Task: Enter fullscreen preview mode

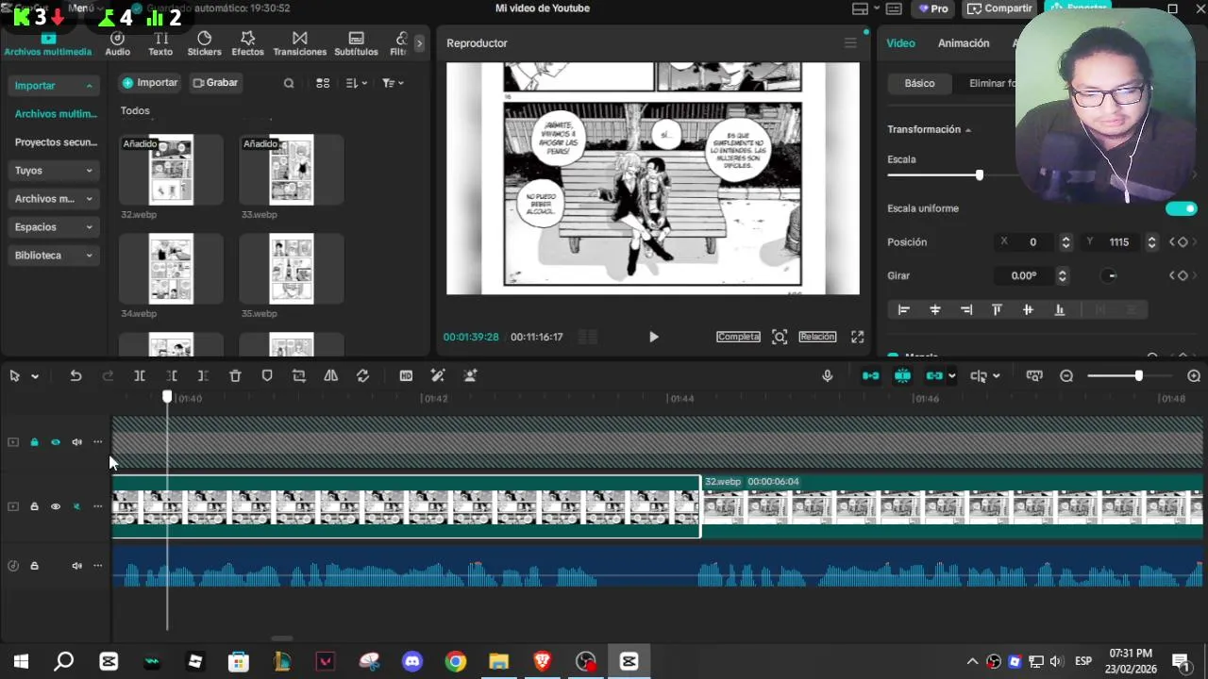Action: (x=857, y=337)
